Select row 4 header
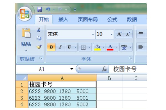166x110 pixels. pos(22,104)
